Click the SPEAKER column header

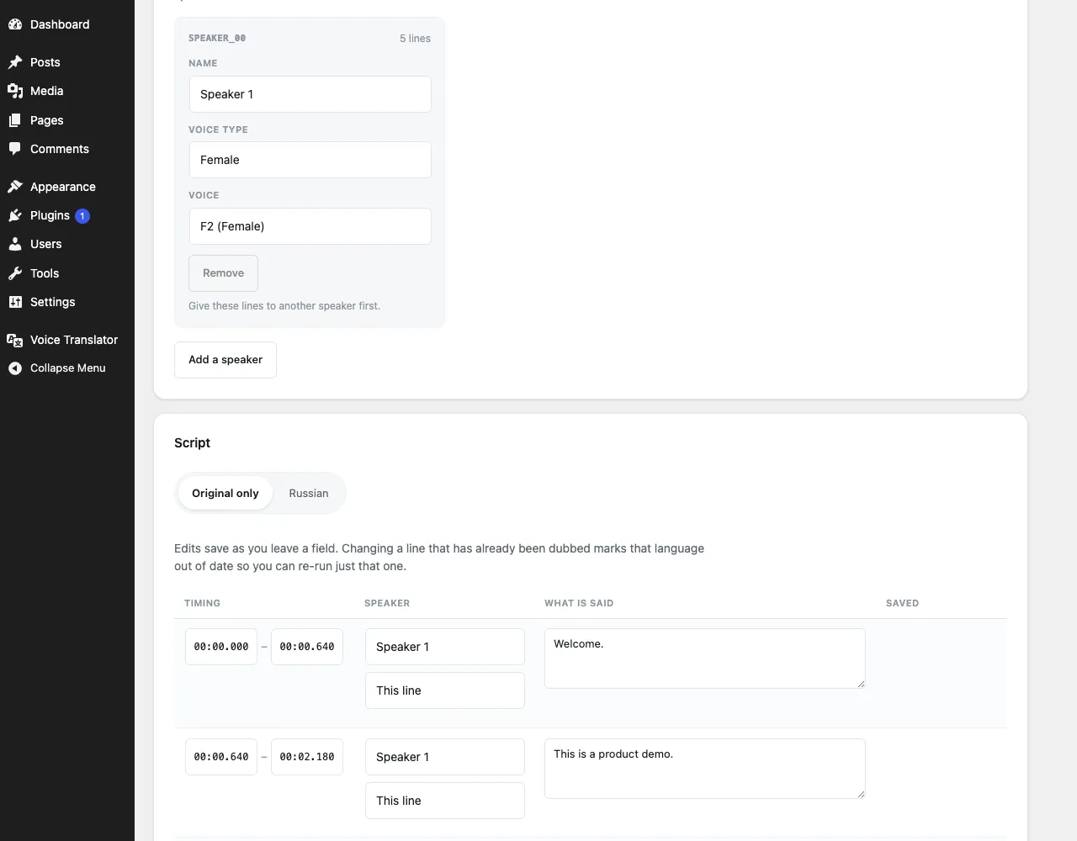click(387, 603)
